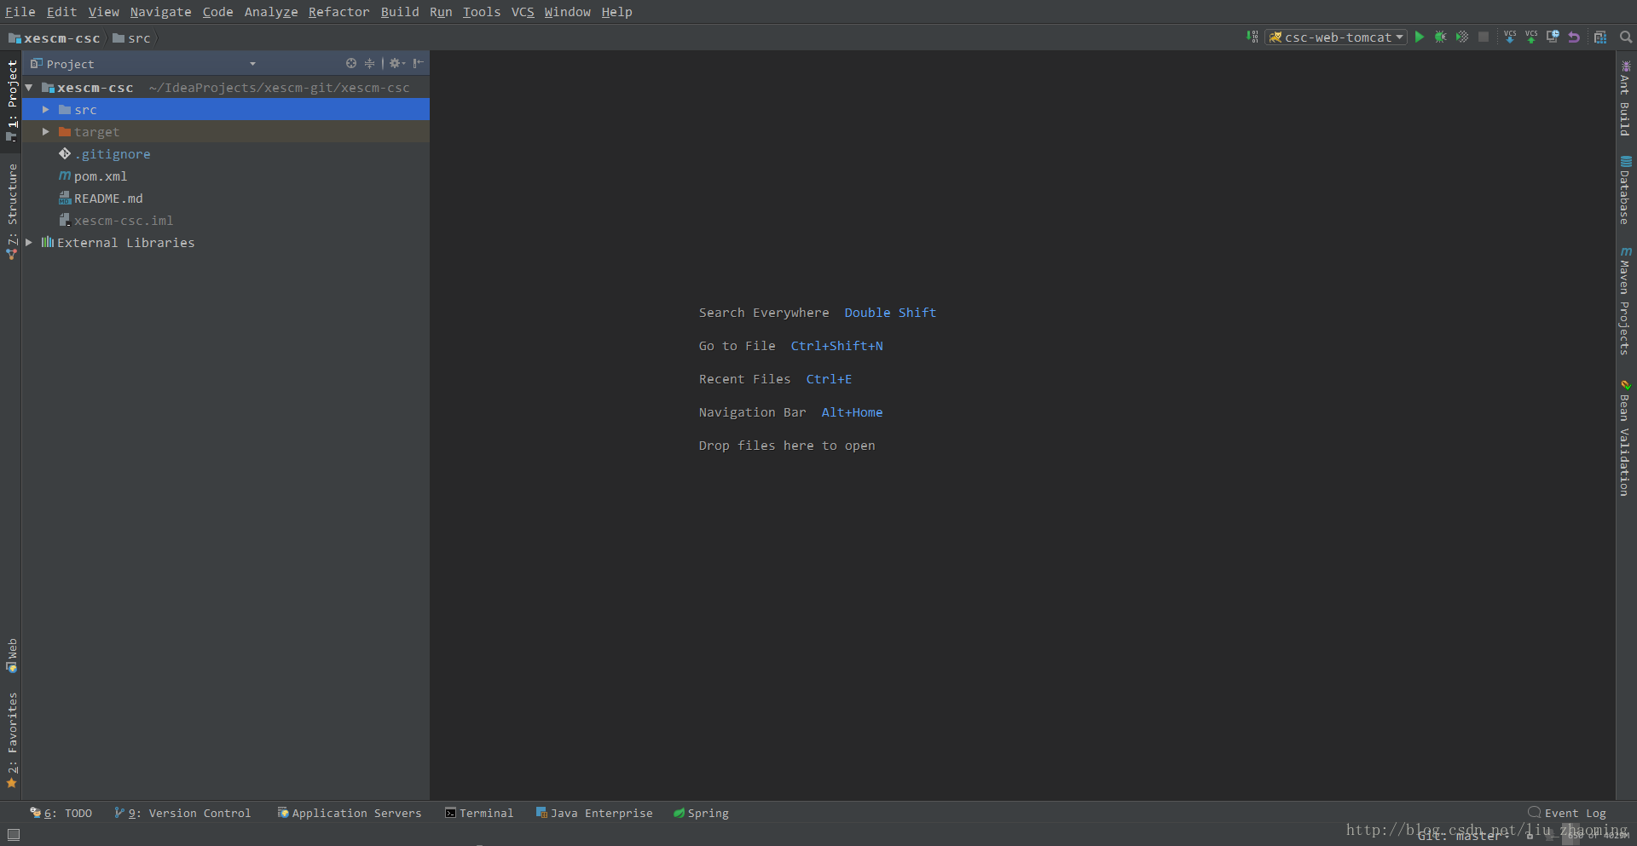Viewport: 1637px width, 846px height.
Task: Open Project Structure icon in toolbar
Action: [1600, 37]
